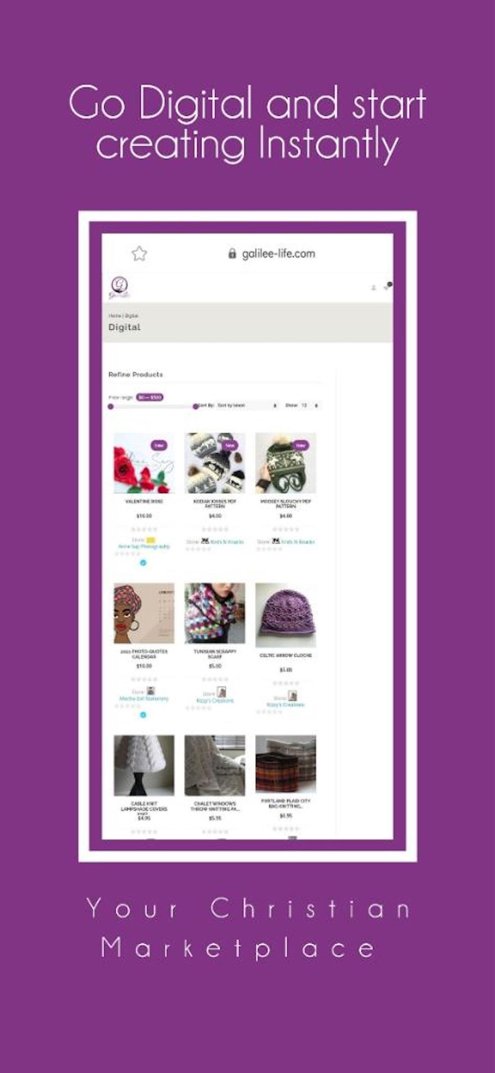The image size is (495, 1073).
Task: Open the shopping cart icon
Action: point(387,287)
